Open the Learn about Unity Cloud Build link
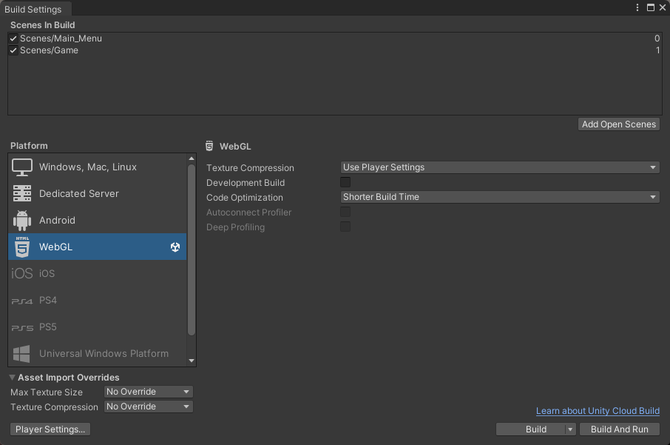Viewport: 670px width, 445px height. 598,411
